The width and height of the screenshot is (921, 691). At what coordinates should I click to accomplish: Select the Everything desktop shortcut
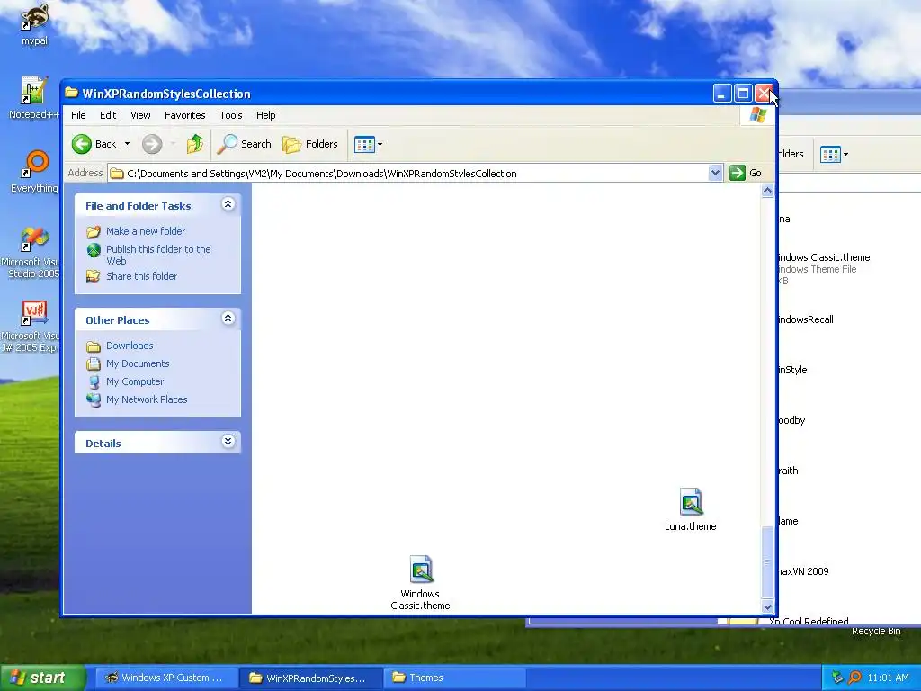click(34, 172)
